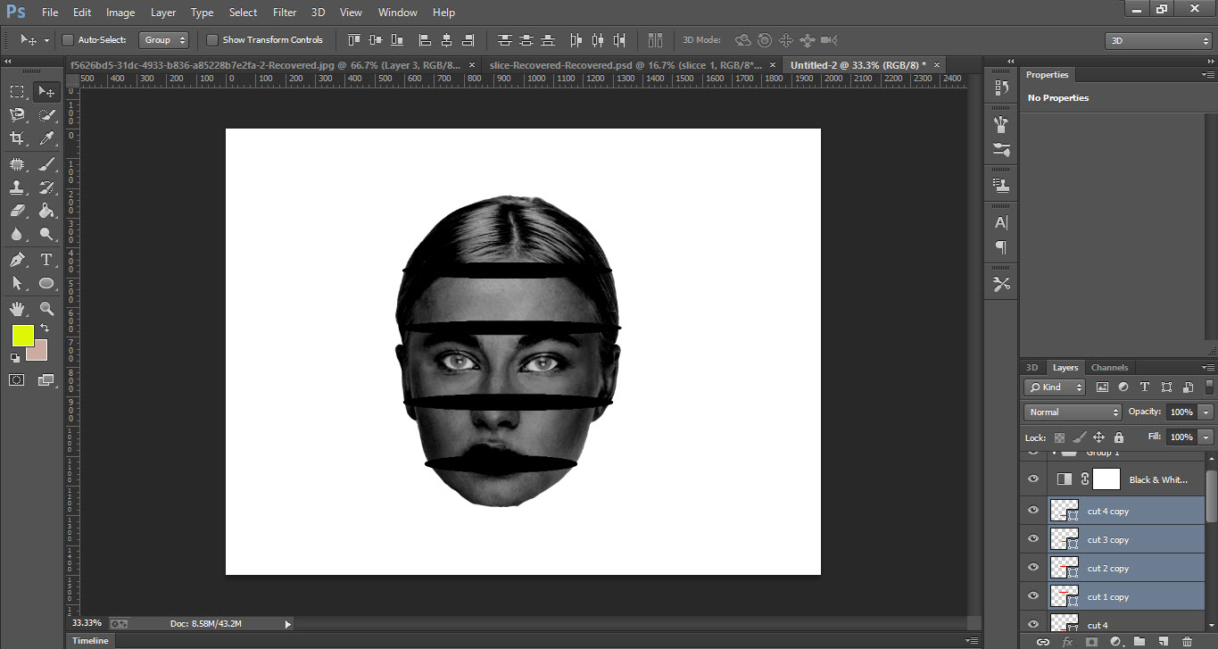Viewport: 1218px width, 649px height.
Task: Enable Show Transform Controls checkbox
Action: pyautogui.click(x=211, y=40)
